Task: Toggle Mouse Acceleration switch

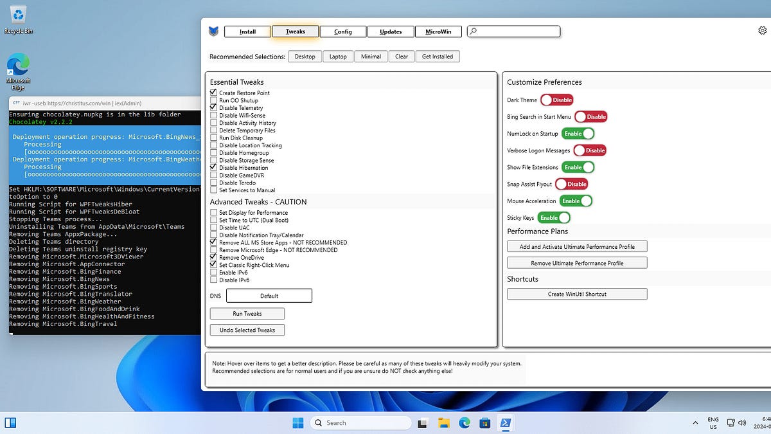Action: (576, 201)
